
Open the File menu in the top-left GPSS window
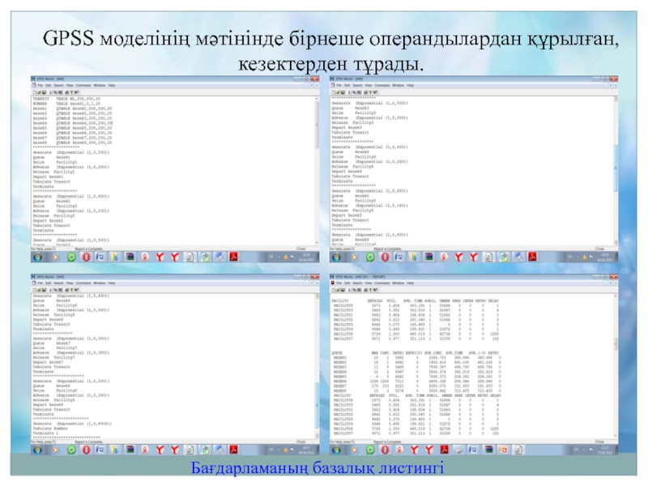[x=40, y=85]
